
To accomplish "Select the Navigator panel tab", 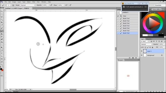I will (121, 60).
